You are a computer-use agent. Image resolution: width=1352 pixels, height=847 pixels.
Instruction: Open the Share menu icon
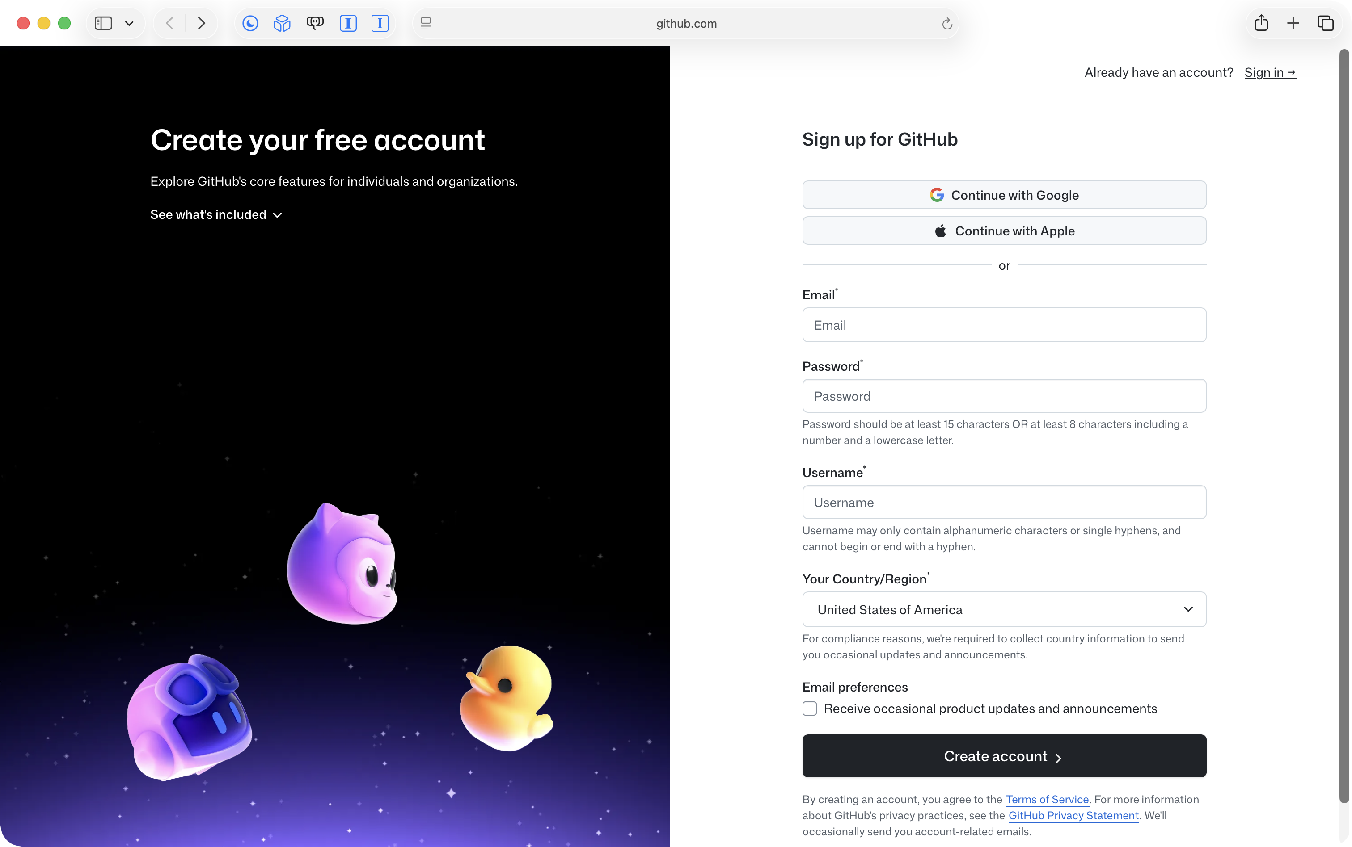[x=1261, y=24]
